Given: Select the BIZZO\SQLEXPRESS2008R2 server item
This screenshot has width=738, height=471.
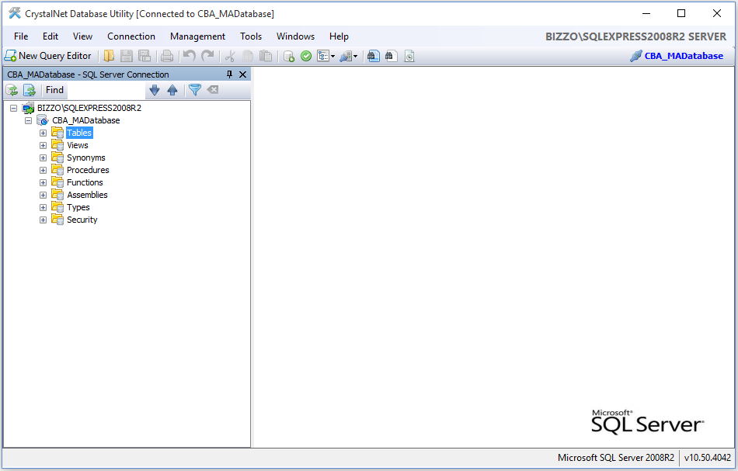Looking at the screenshot, I should [x=89, y=108].
